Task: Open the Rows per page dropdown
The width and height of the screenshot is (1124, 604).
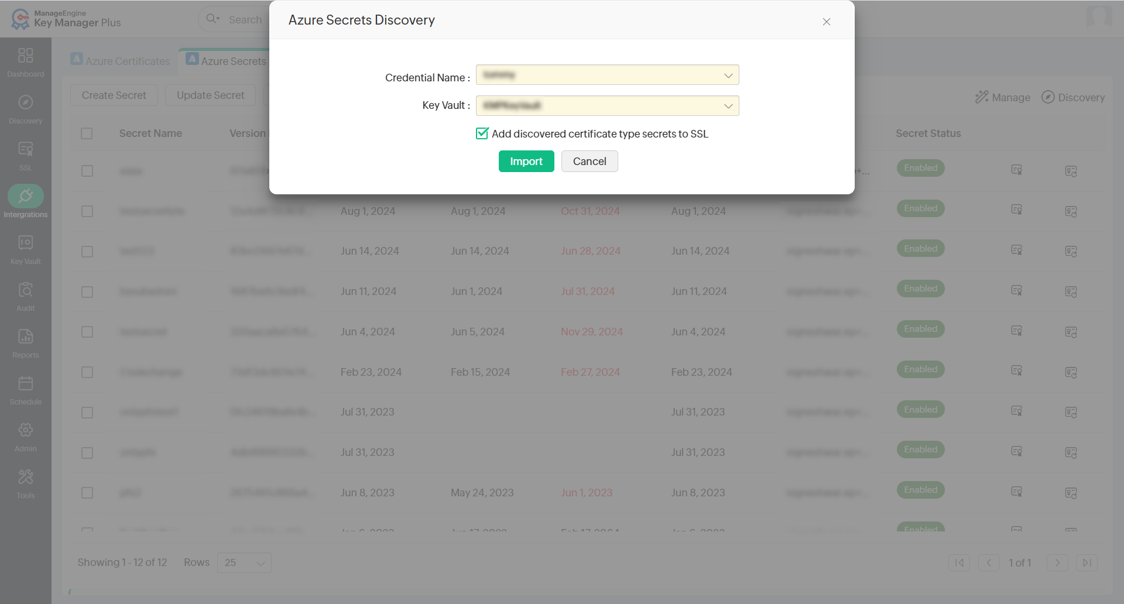Action: point(244,562)
